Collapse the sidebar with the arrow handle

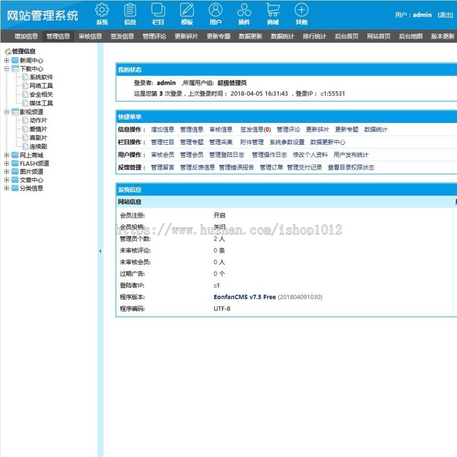click(x=100, y=251)
